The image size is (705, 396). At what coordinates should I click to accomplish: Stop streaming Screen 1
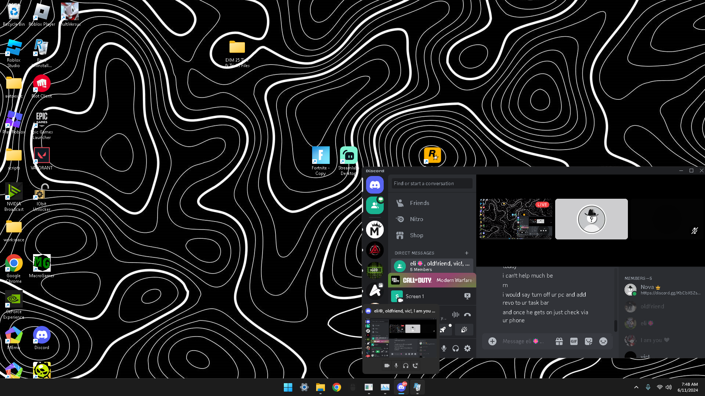click(x=467, y=296)
